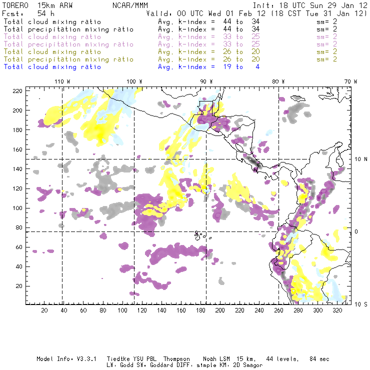Click 'sm= 2' on the purple precipitation row
Screen dimensions: 370x370
[x=327, y=44]
